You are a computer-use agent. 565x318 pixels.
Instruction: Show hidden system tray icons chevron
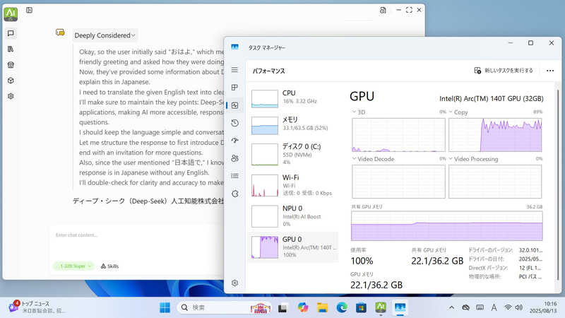[x=451, y=307]
